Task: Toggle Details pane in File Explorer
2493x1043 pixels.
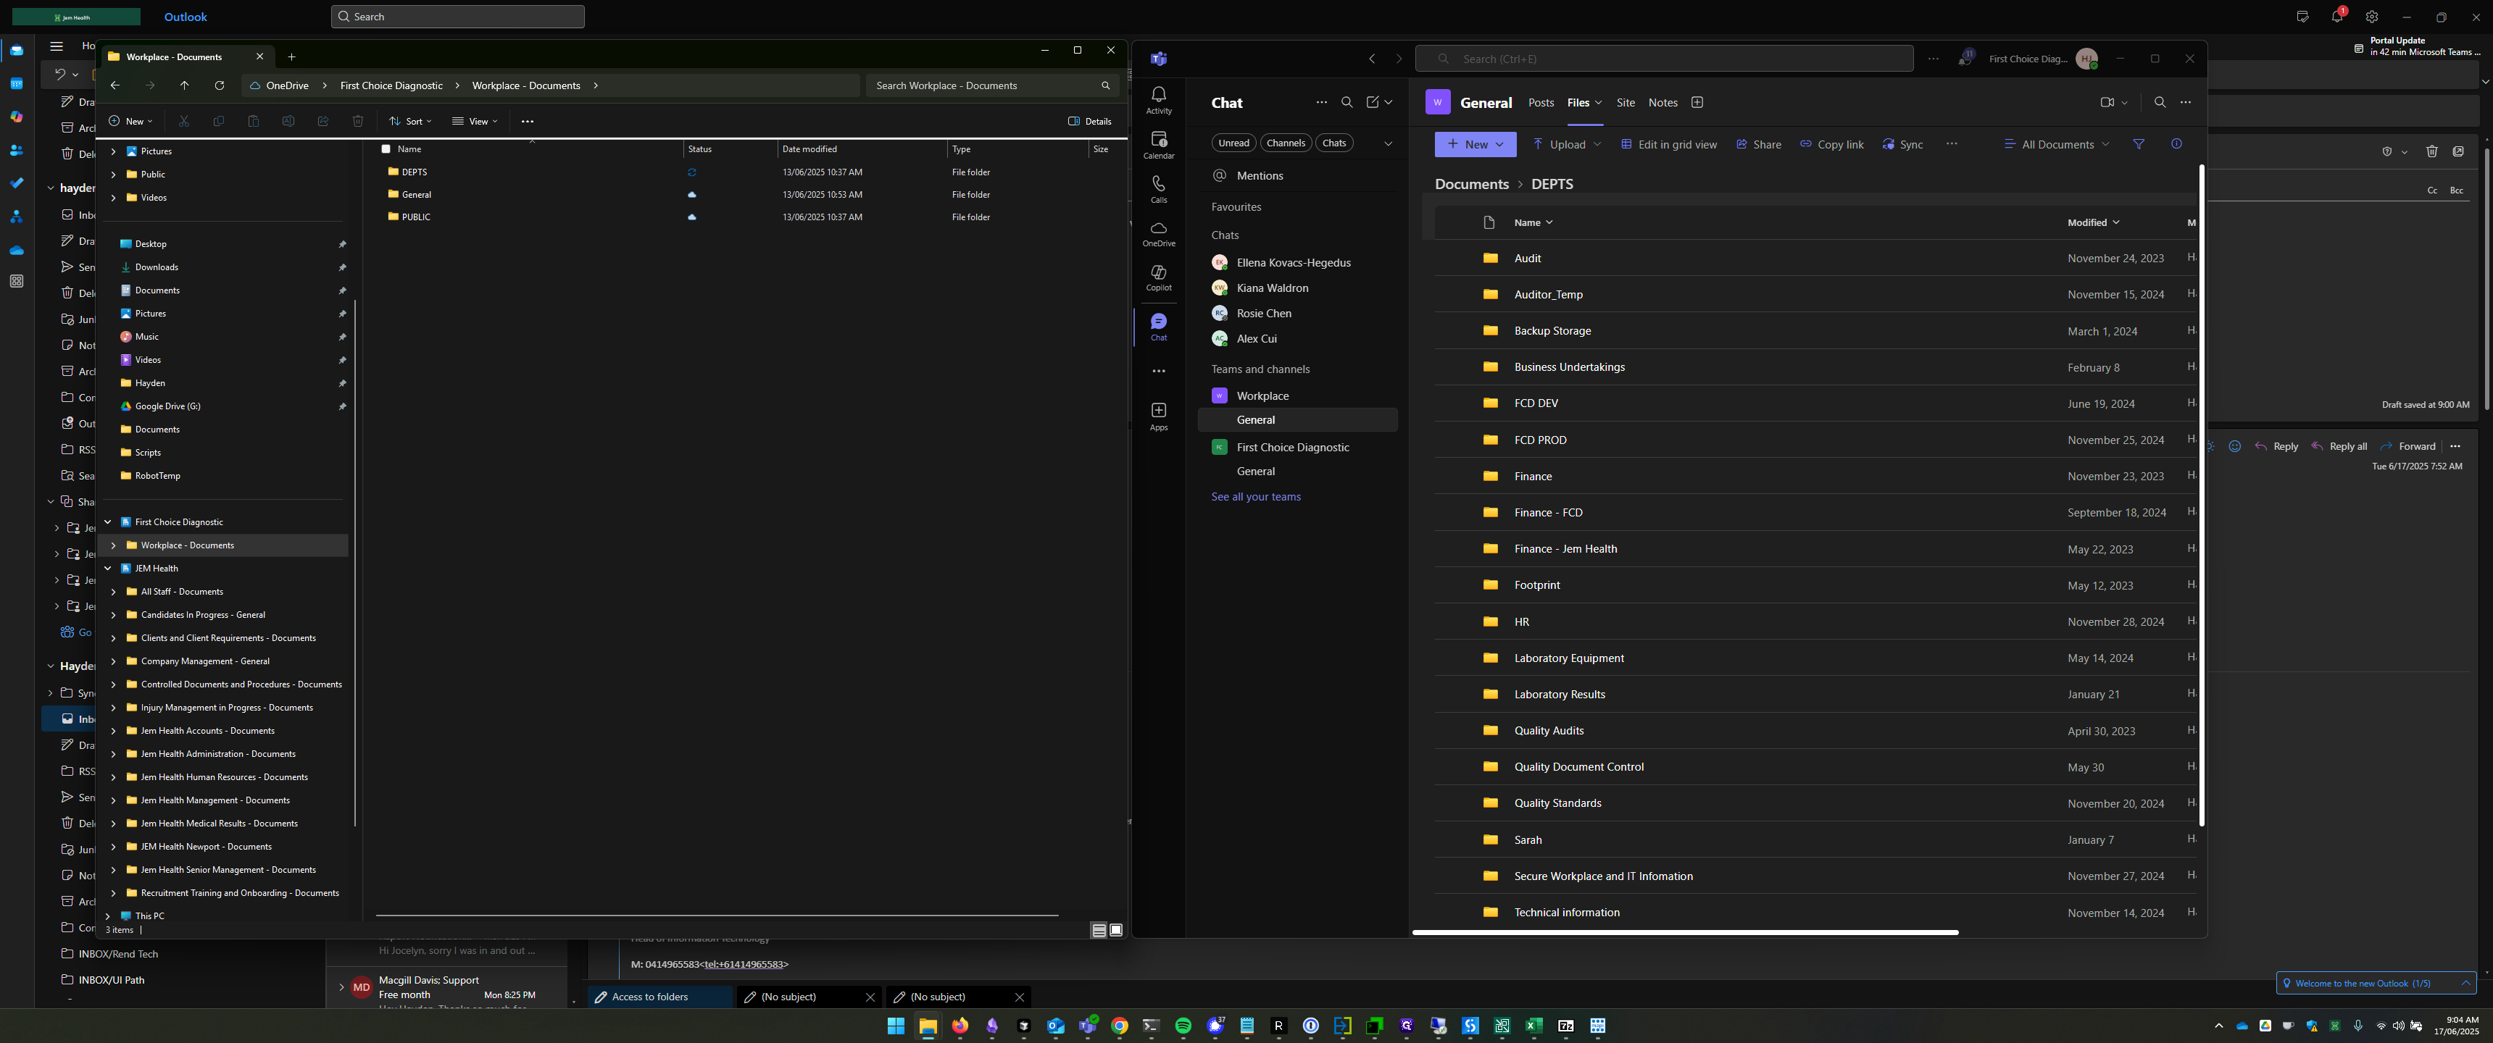Action: [1090, 121]
